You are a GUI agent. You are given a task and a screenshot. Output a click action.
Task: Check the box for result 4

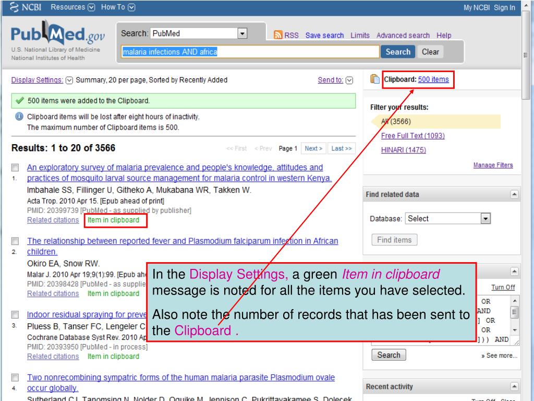tap(15, 378)
